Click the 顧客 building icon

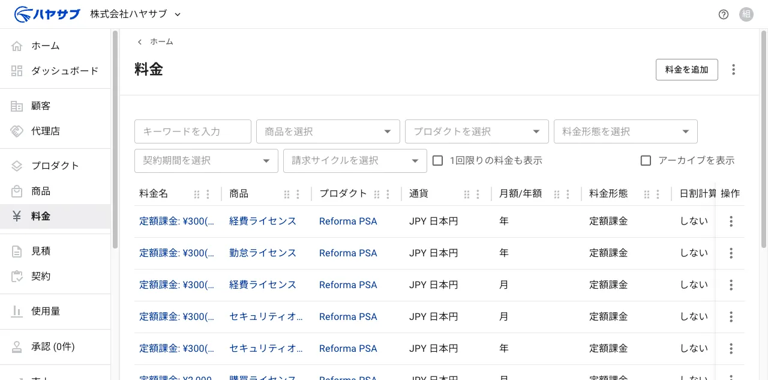coord(17,106)
